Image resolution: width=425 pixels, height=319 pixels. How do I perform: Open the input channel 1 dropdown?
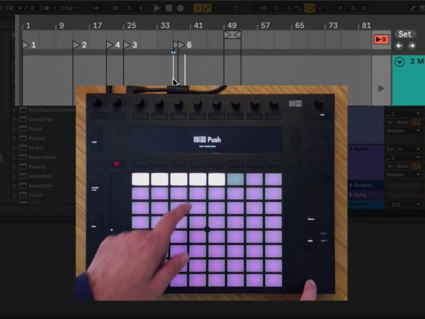click(x=404, y=114)
